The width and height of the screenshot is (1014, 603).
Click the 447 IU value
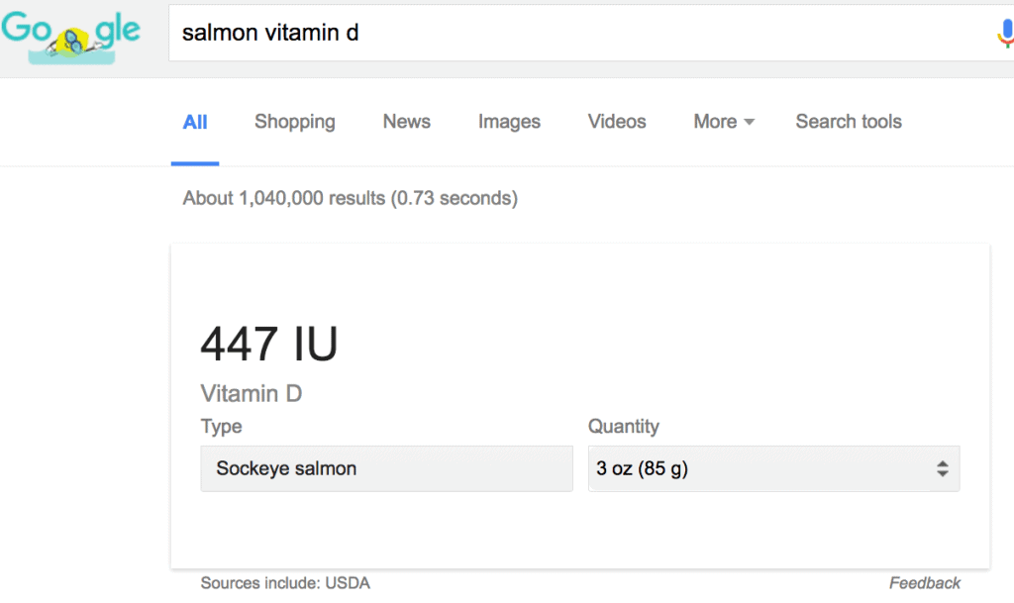pos(269,345)
